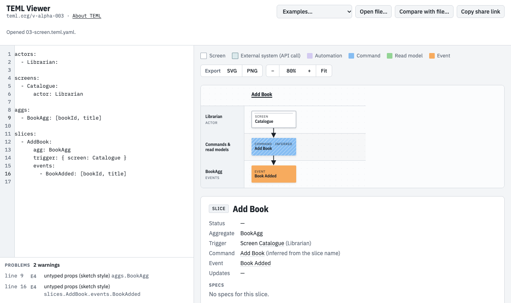Click the BookAgg aggregate value
This screenshot has width=511, height=303.
(x=252, y=233)
